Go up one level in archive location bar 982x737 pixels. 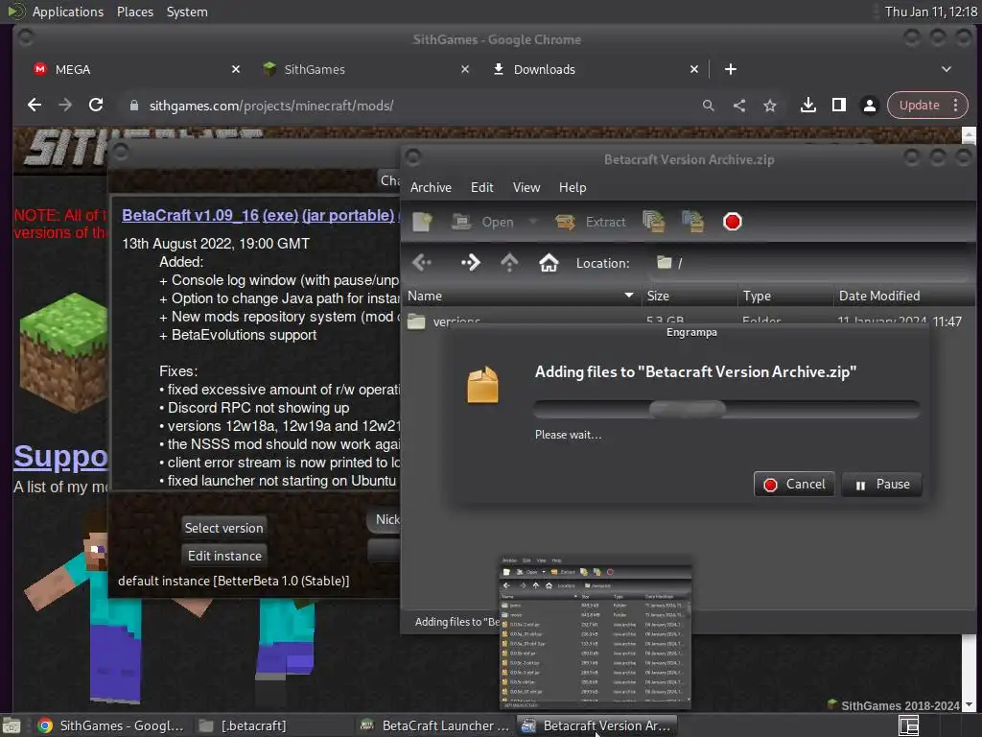[509, 263]
